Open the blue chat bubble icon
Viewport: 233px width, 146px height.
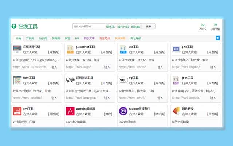pyautogui.click(x=218, y=38)
